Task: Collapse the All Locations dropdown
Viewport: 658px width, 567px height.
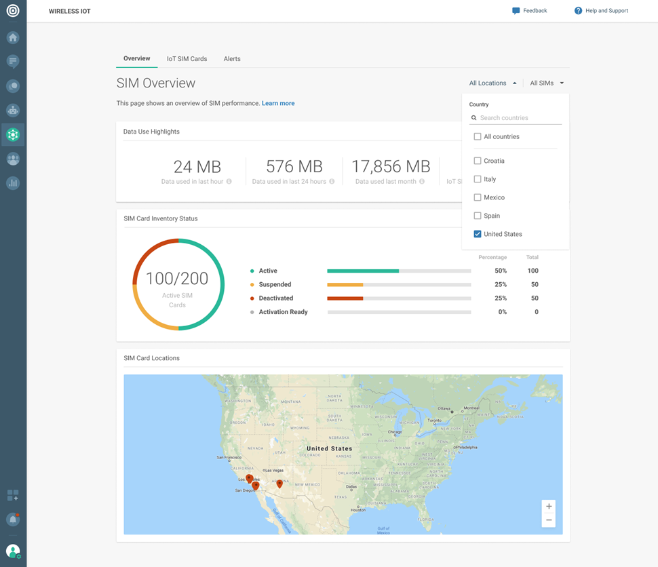Action: tap(492, 83)
